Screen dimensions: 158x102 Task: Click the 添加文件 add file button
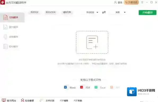(34, 12)
